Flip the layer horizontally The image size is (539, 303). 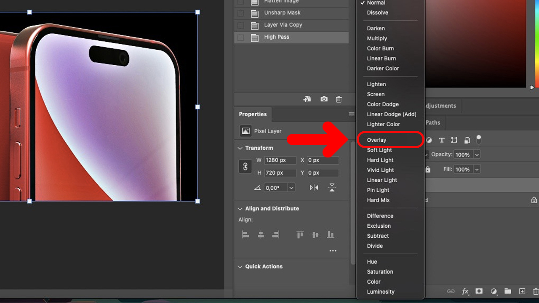(x=314, y=188)
